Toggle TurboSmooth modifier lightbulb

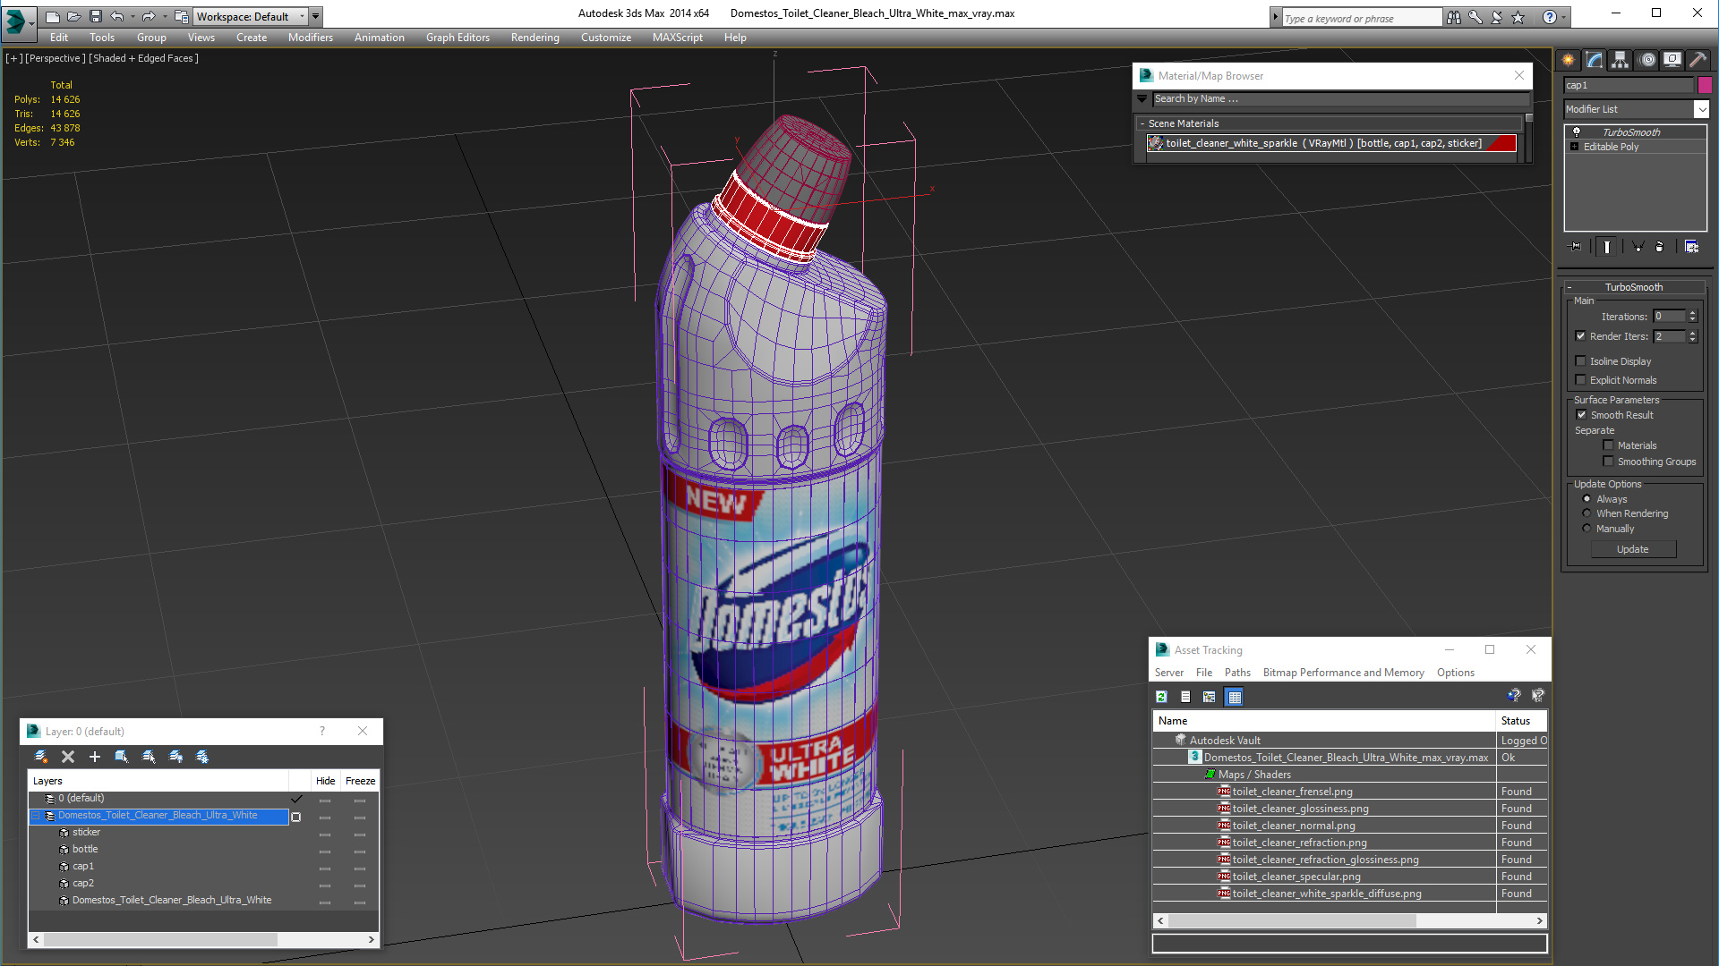1577,131
